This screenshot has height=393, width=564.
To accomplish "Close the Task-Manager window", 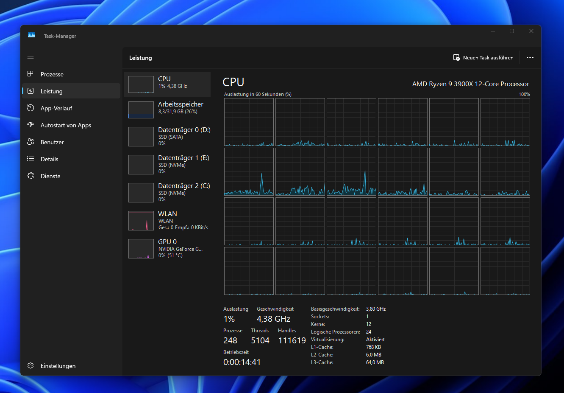I will click(x=531, y=31).
